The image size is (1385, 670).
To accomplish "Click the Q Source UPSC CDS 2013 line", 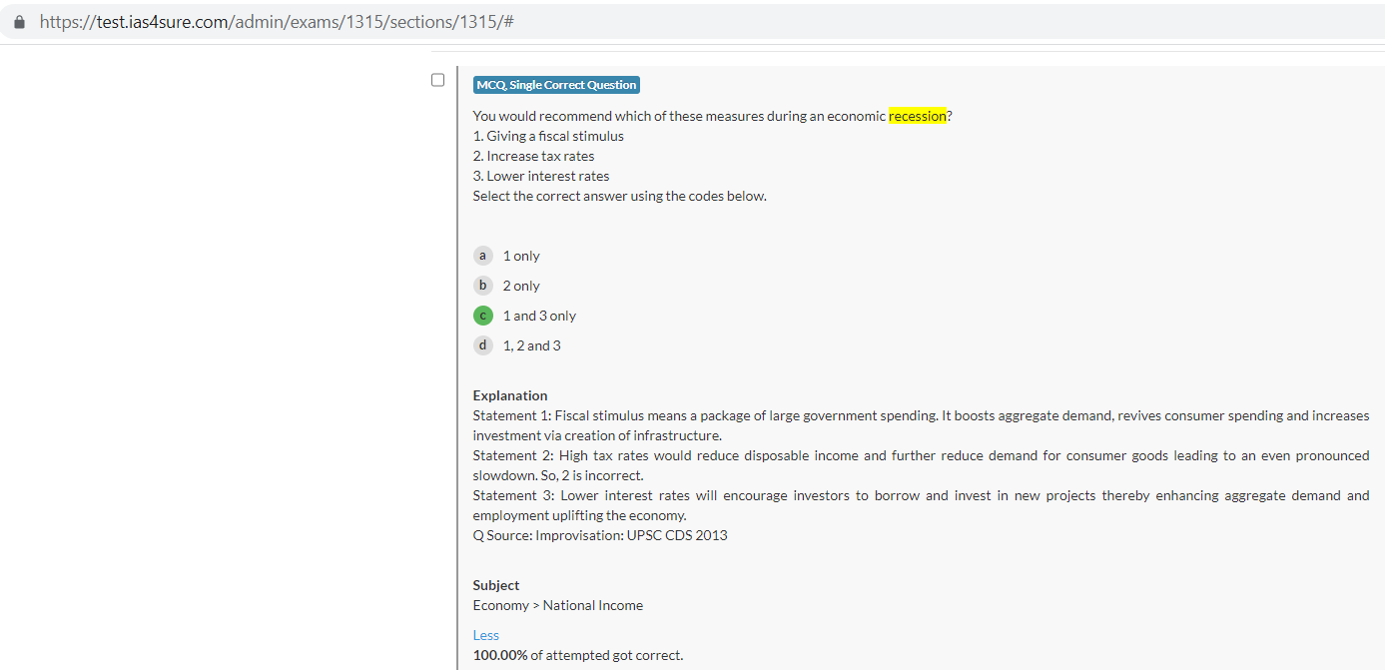I will click(x=599, y=535).
